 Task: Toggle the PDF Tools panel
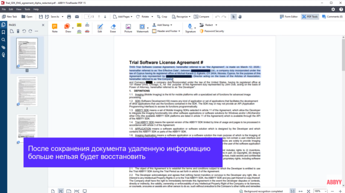click(x=310, y=17)
